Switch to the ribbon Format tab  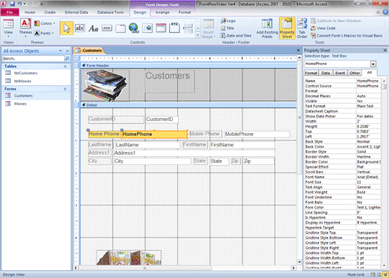point(185,12)
